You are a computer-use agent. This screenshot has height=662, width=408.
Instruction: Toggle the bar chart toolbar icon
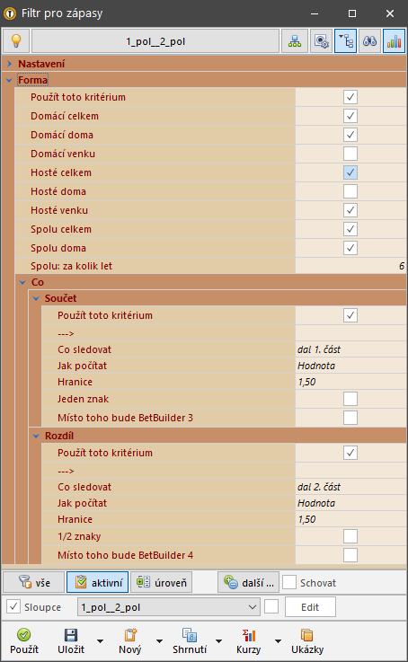(394, 41)
